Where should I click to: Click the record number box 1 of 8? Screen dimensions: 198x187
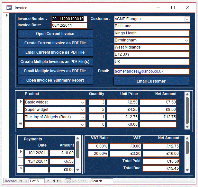(x=37, y=181)
